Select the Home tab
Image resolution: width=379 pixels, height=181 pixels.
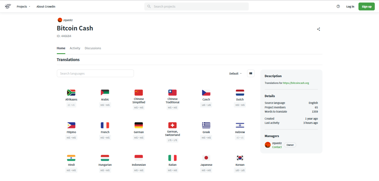pyautogui.click(x=61, y=48)
